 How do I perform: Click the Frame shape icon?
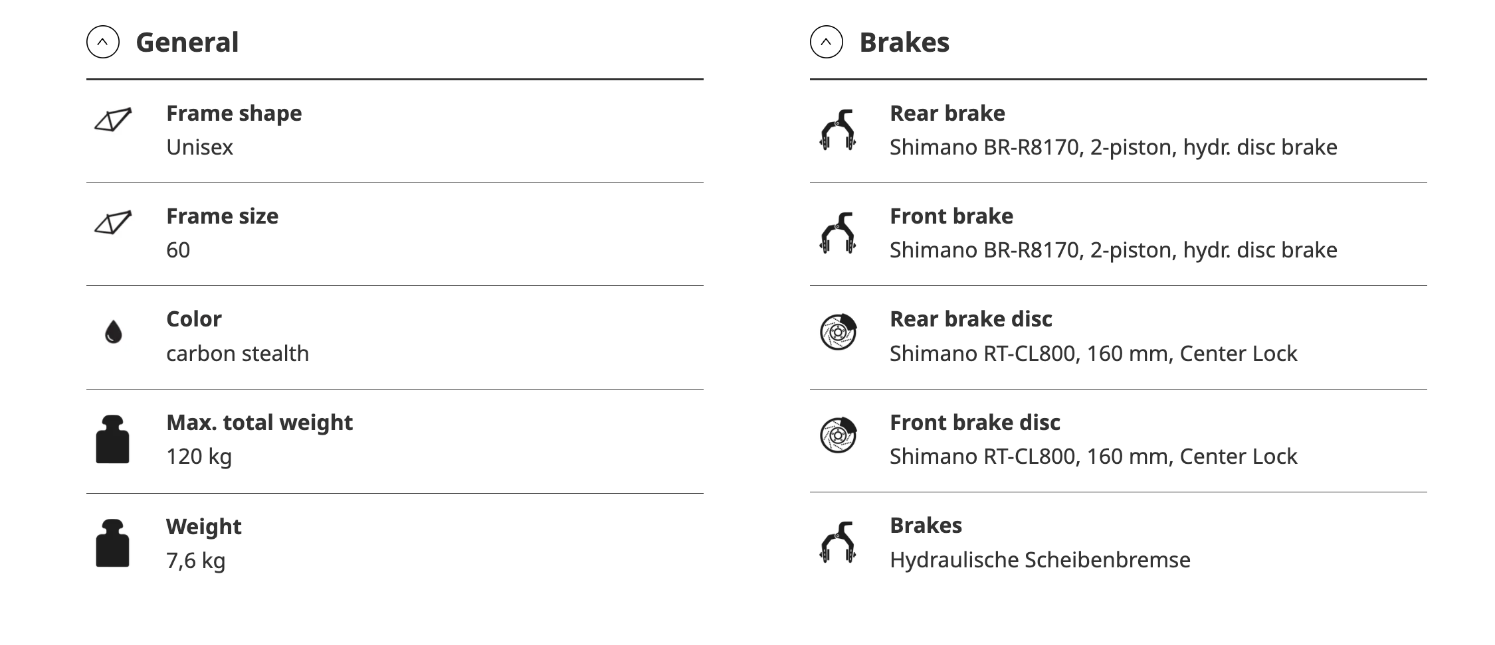tap(113, 120)
